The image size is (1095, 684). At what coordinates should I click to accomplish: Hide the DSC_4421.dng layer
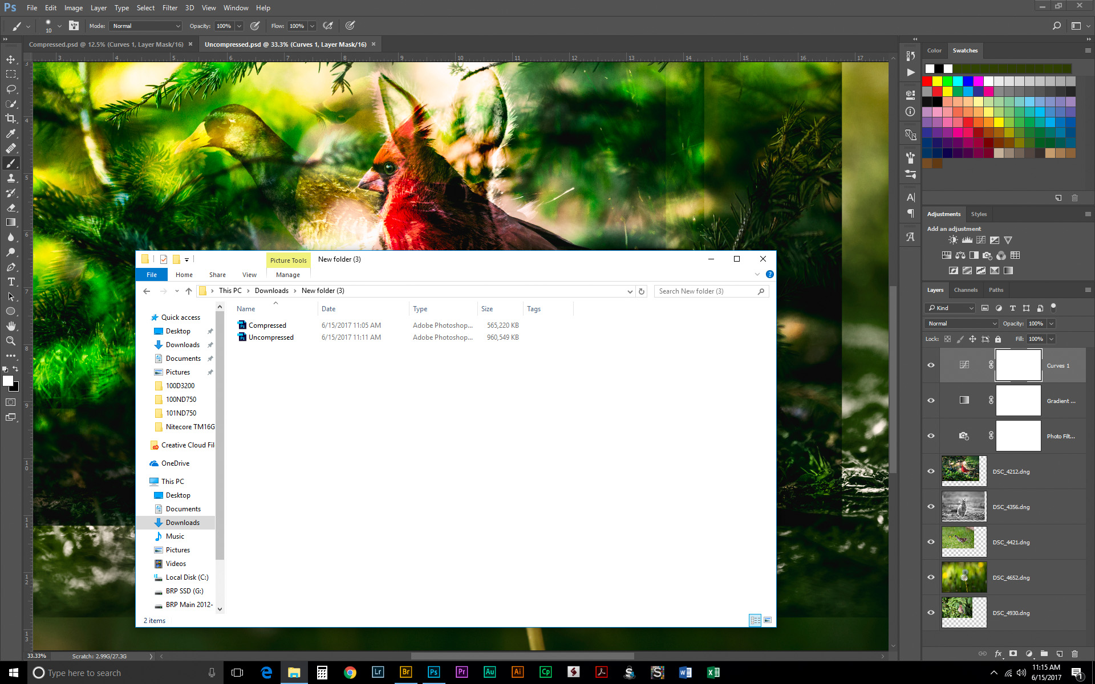[931, 542]
